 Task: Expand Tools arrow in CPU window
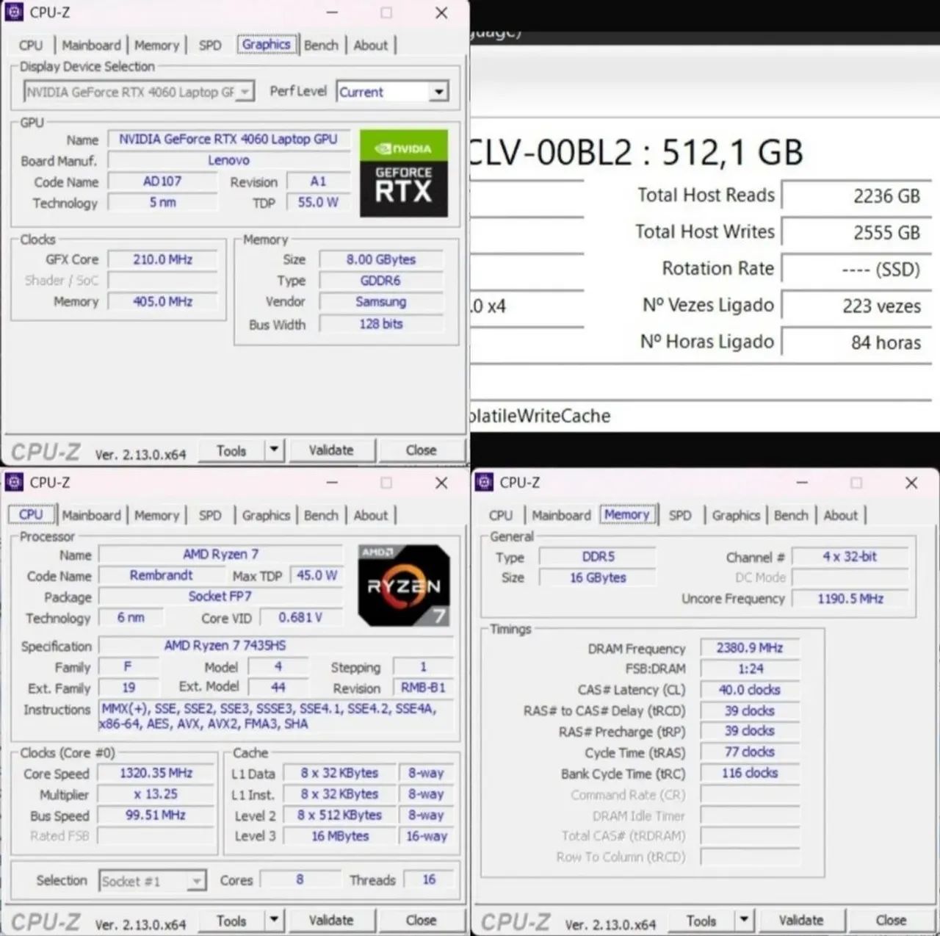tap(274, 920)
